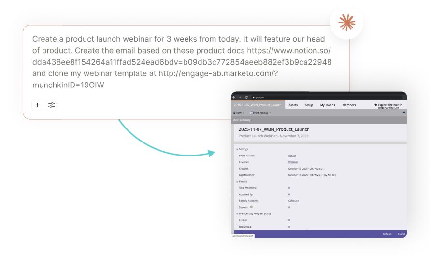Screen dimensions: 430x256
Task: Click the 'Product Launch Webinar - November 7, 2025' description
Action: tap(273, 136)
